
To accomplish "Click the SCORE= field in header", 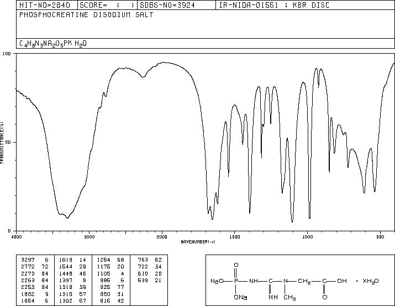I will 107,5.
